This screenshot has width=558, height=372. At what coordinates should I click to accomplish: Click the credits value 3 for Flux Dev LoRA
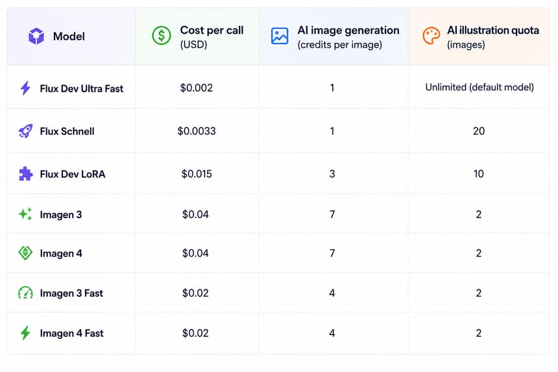point(332,174)
